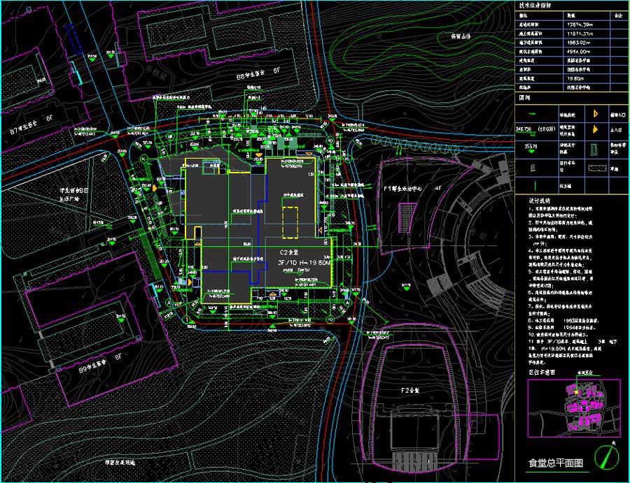Select the dotted lawn pattern legend sample
630x483 pixels.
(x=597, y=168)
